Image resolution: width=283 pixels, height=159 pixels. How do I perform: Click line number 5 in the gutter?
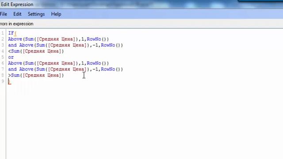click(3, 57)
